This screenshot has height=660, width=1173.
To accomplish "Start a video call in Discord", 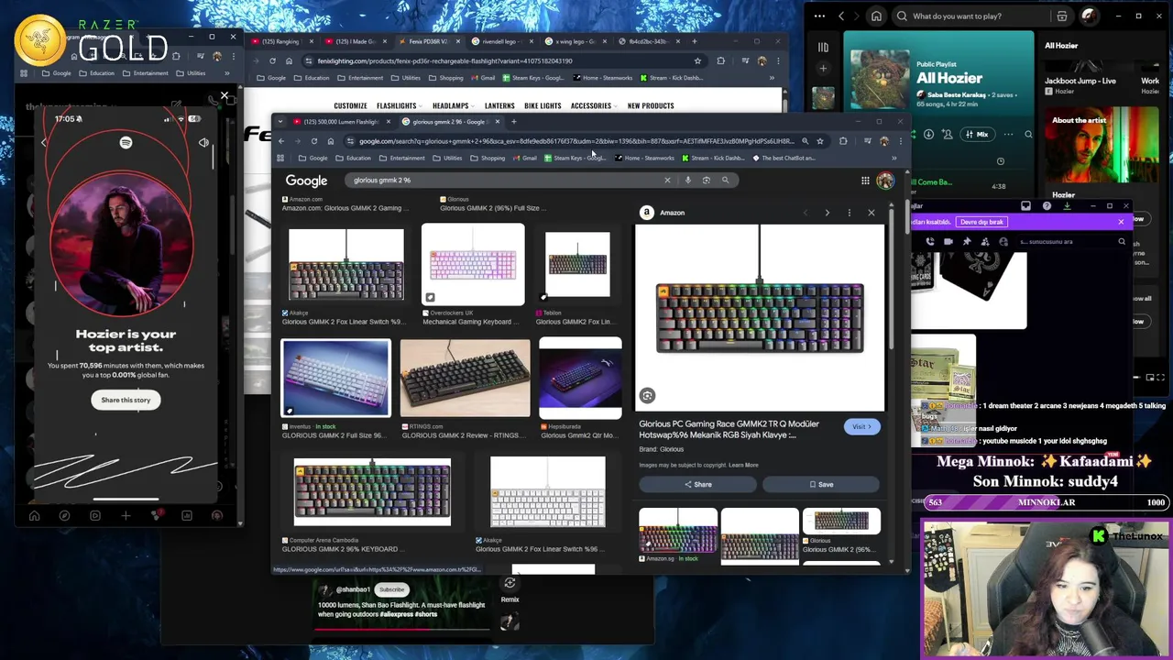I will (x=948, y=242).
